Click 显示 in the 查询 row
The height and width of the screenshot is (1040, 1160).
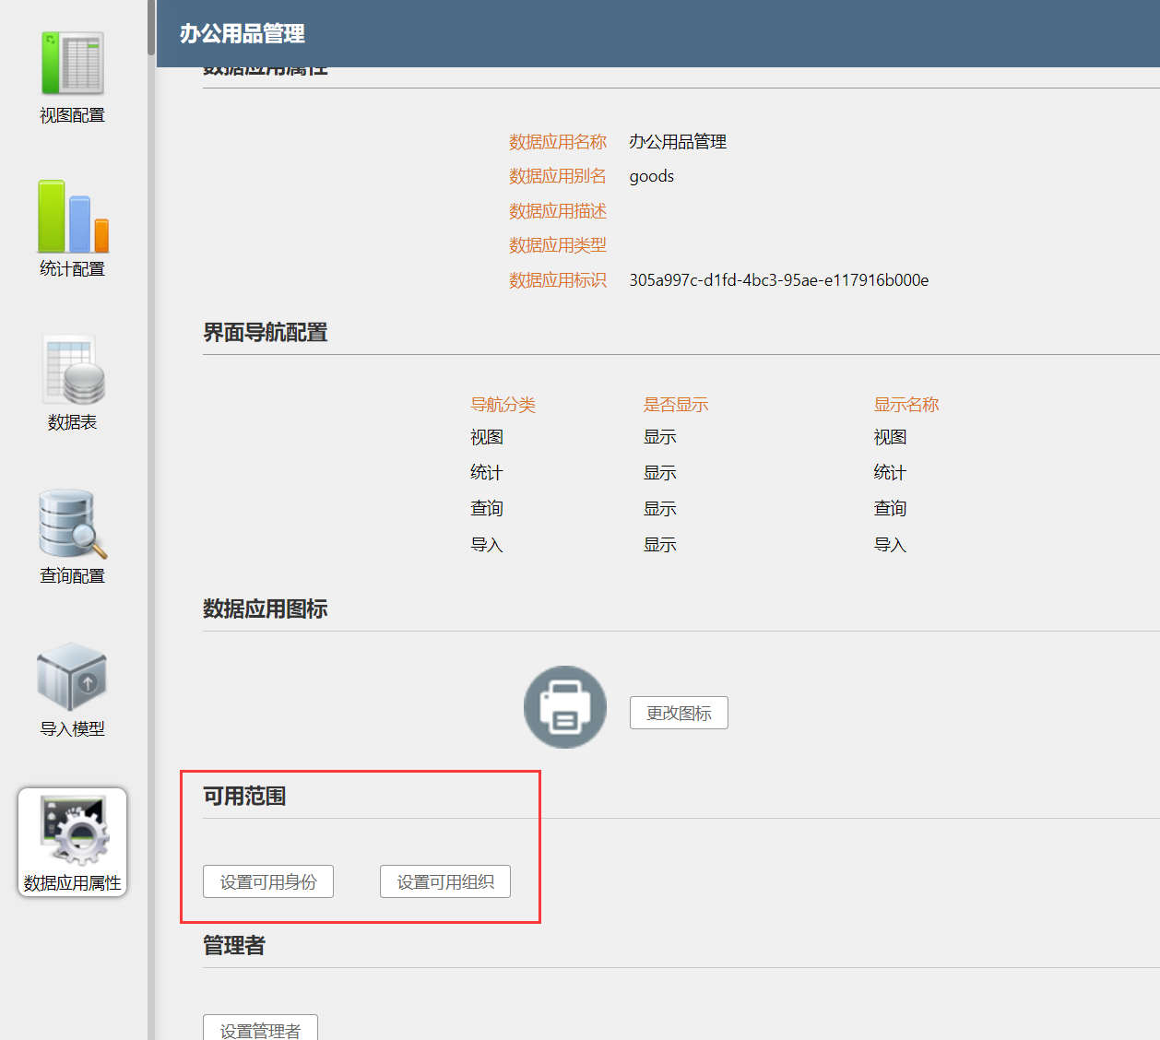(x=660, y=509)
